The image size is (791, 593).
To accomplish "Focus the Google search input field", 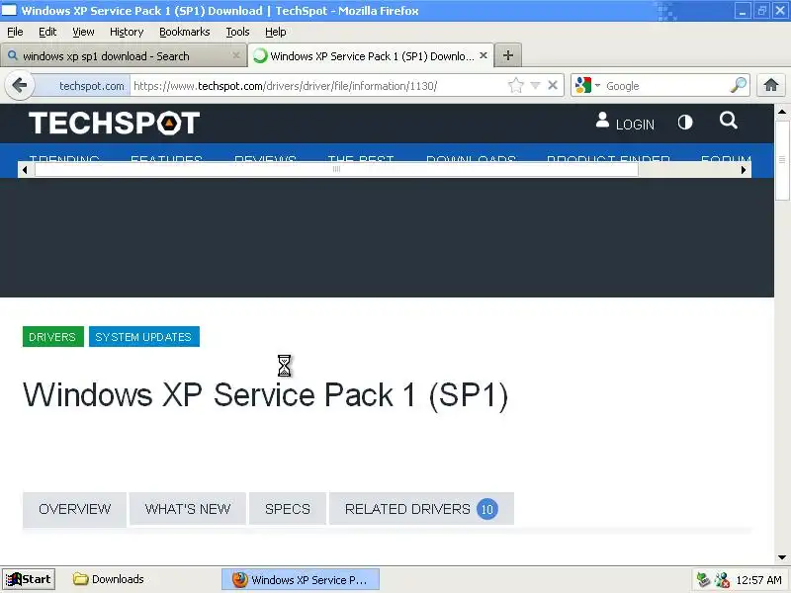I will coord(664,86).
